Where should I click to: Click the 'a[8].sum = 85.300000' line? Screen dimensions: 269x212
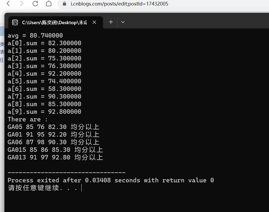click(x=44, y=104)
